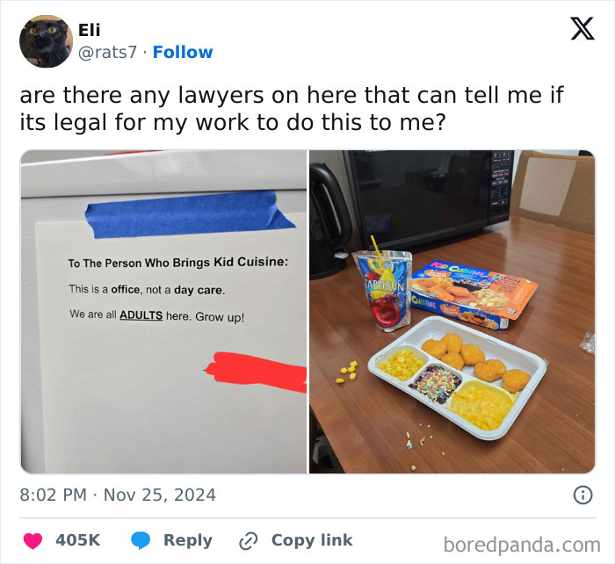Click the boredpanda.com watermark

pos(522,546)
